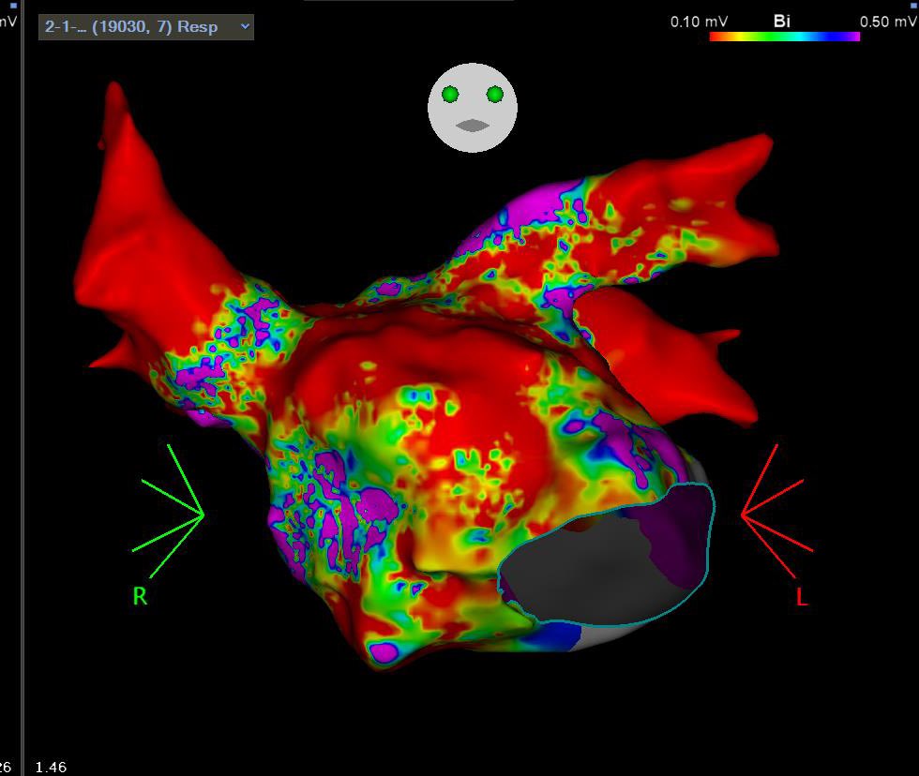The image size is (919, 776).
Task: Click the '1.46' value at bottom left
Action: coord(51,767)
